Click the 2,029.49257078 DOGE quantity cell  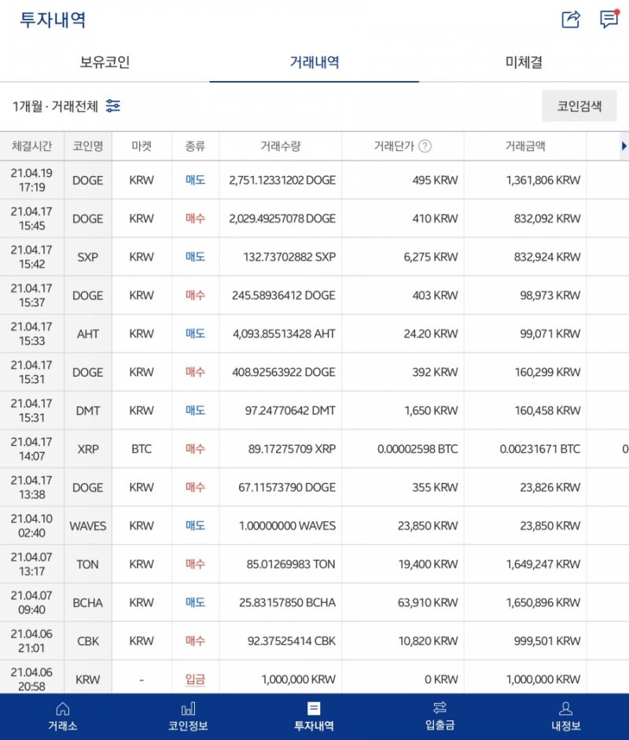click(280, 219)
